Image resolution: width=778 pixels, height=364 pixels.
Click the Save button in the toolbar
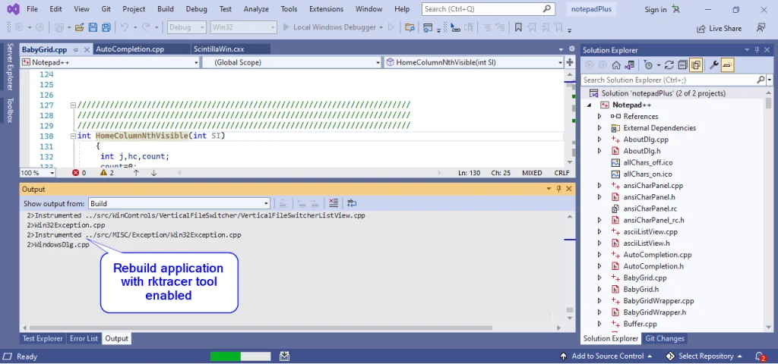point(92,28)
